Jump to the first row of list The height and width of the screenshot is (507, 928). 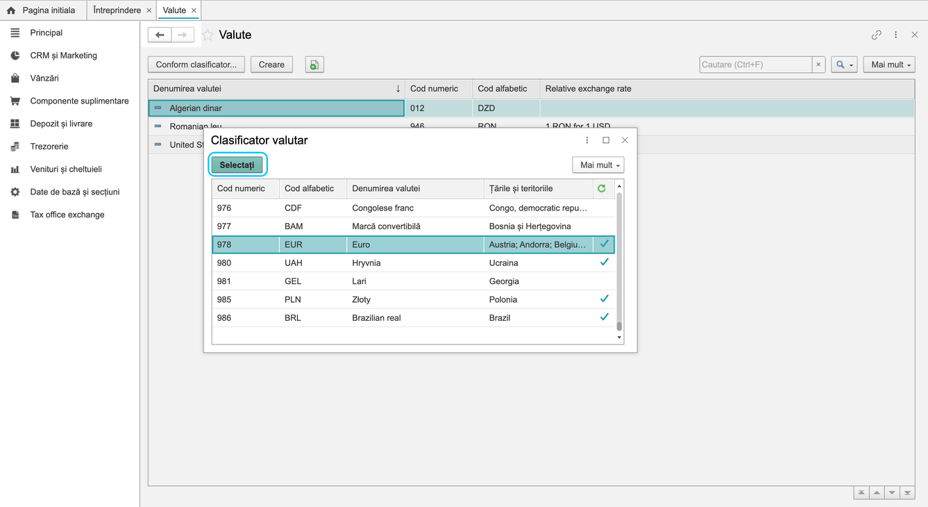[861, 493]
